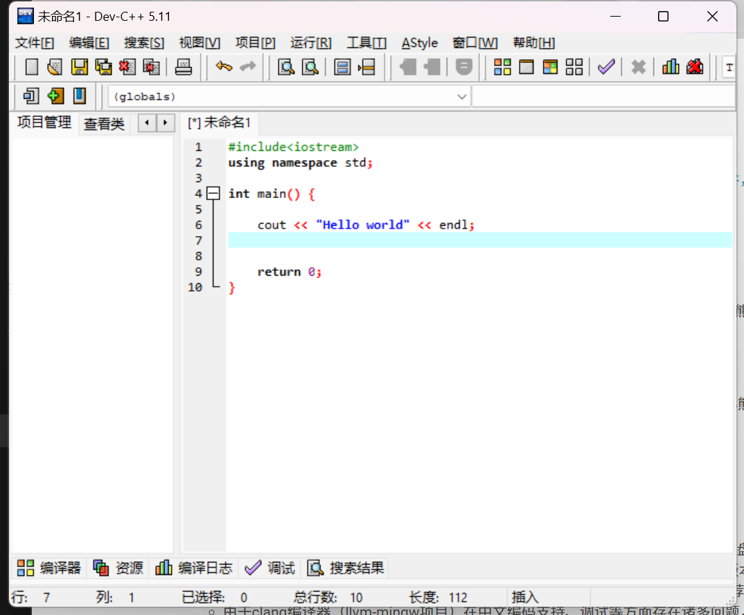This screenshot has width=744, height=615.
Task: Open the AStyle menu
Action: pos(419,43)
